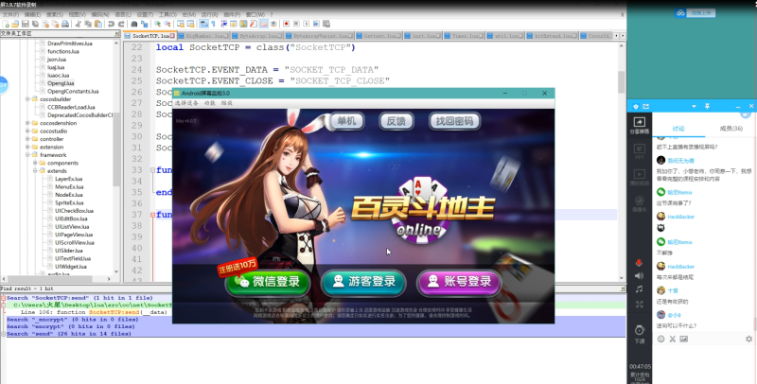Mute the microphone in the live sidebar

(640, 263)
